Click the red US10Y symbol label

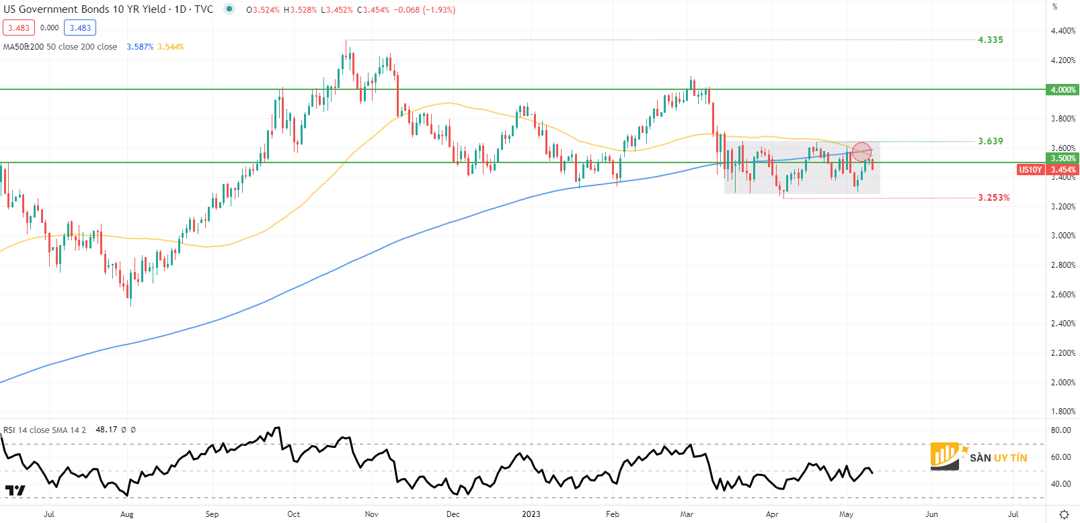[x=1030, y=170]
